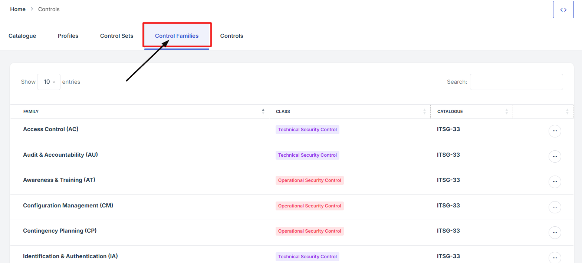Click the Search input field
This screenshot has height=263, width=582.
point(516,82)
